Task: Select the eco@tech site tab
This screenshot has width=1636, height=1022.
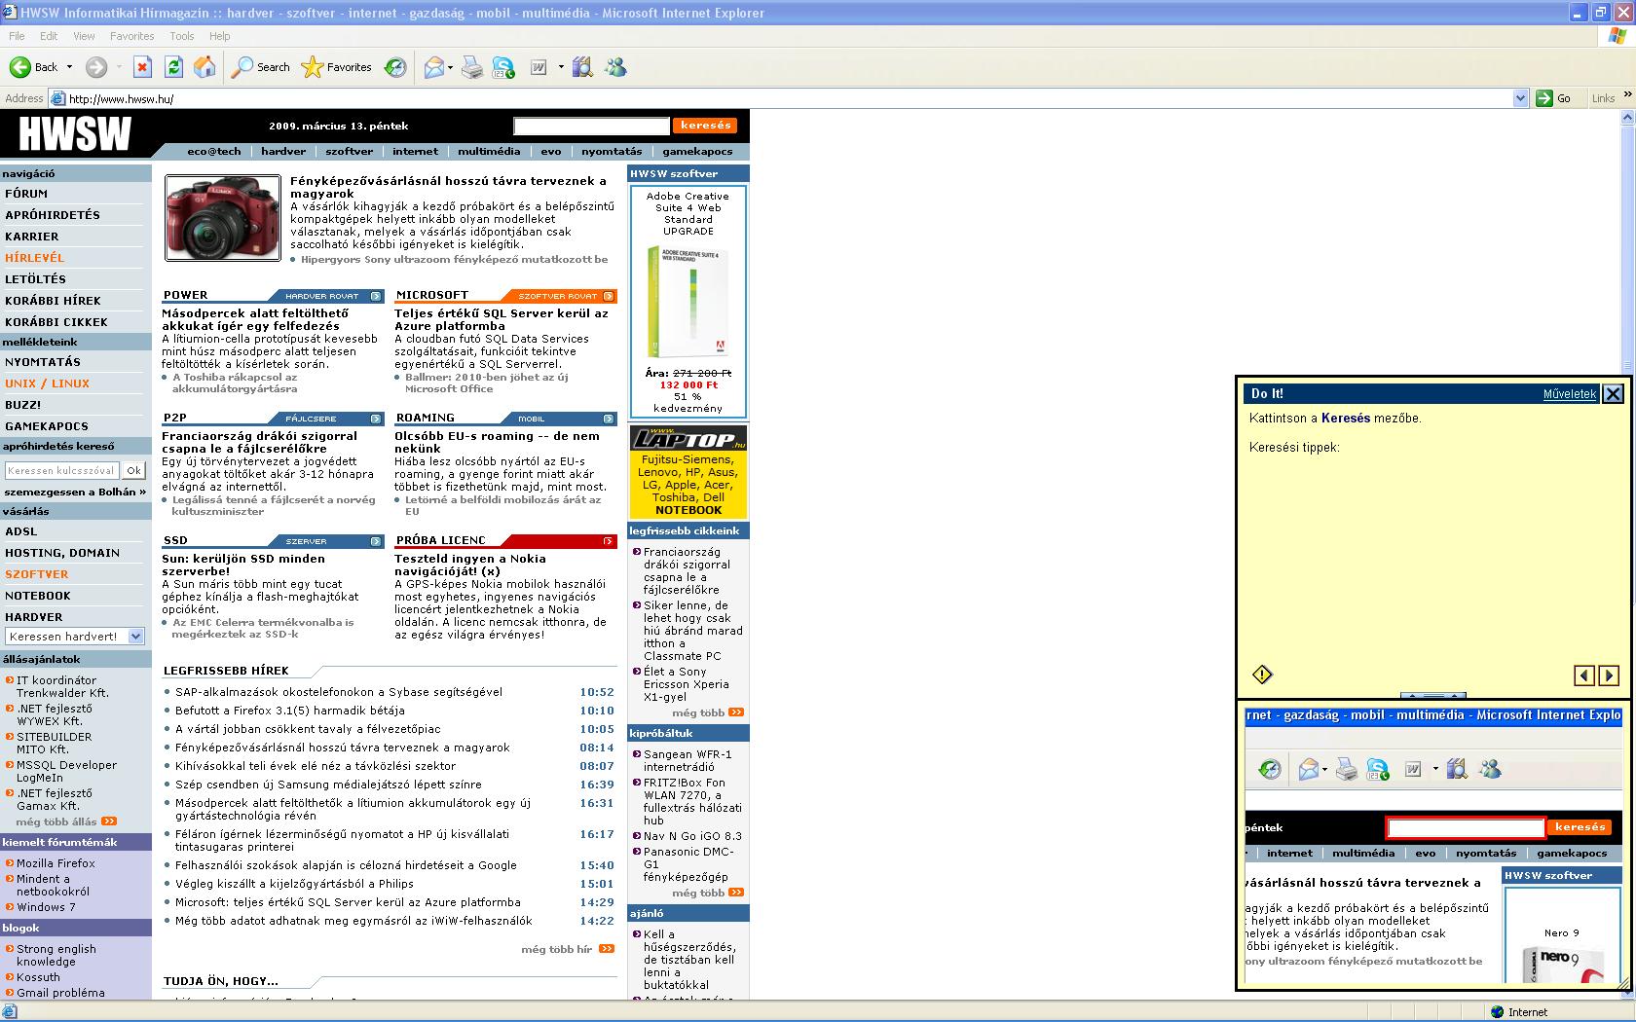Action: [x=214, y=152]
